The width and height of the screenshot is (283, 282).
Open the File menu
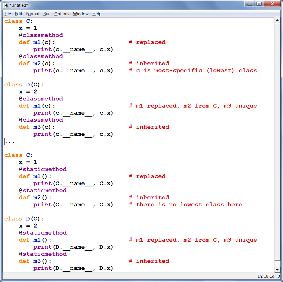(8, 14)
